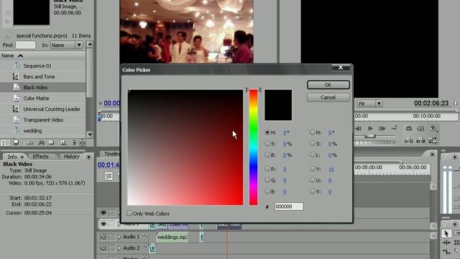Viewport: 460px width, 259px height.
Task: Select the HSL Hue radio button
Action: (x=312, y=132)
